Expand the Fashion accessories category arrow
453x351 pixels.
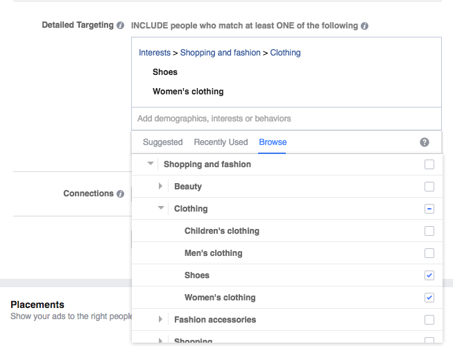tap(161, 319)
